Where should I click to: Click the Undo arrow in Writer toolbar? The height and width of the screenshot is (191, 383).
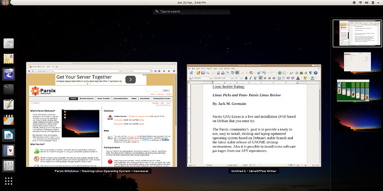264,73
